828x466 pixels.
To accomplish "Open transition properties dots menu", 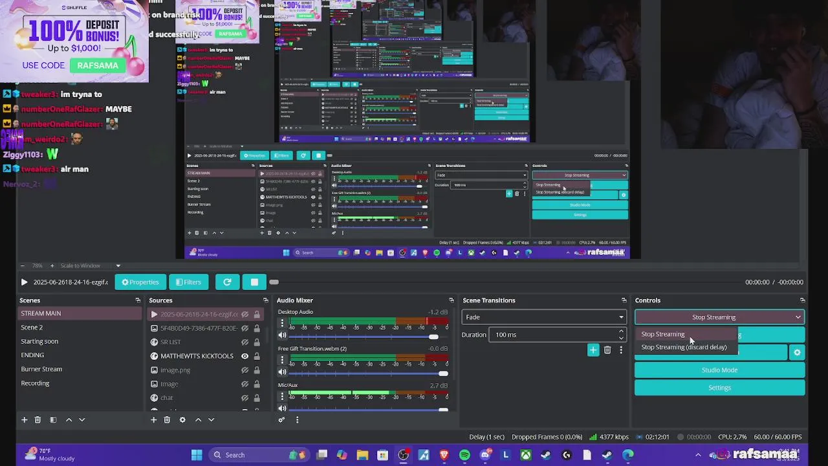I will pos(621,350).
